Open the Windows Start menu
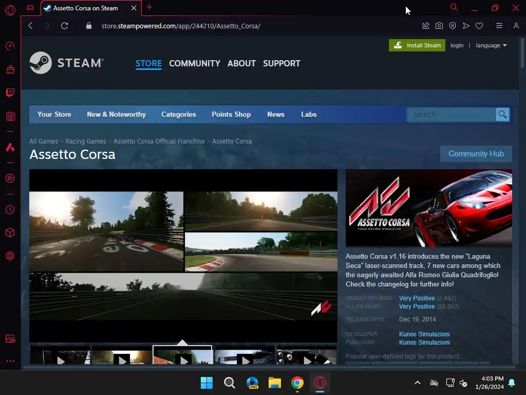The image size is (526, 395). coord(206,383)
